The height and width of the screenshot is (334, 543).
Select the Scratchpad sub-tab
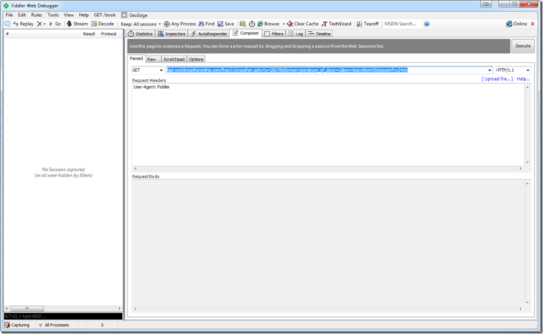(174, 59)
